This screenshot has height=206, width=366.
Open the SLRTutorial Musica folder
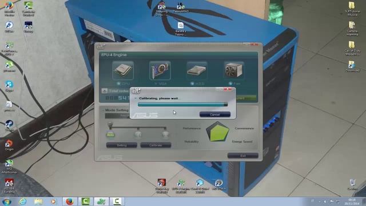[x=352, y=9]
